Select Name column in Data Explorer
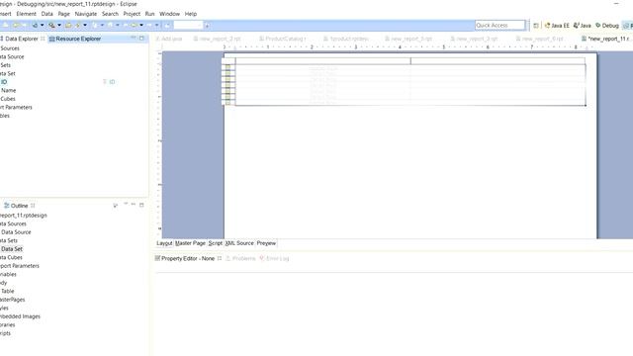Image resolution: width=633 pixels, height=356 pixels. (x=9, y=90)
